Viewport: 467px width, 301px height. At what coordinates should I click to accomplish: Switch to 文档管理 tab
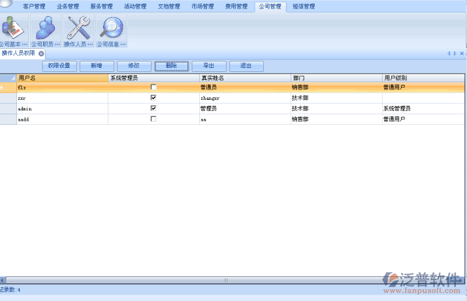(169, 7)
